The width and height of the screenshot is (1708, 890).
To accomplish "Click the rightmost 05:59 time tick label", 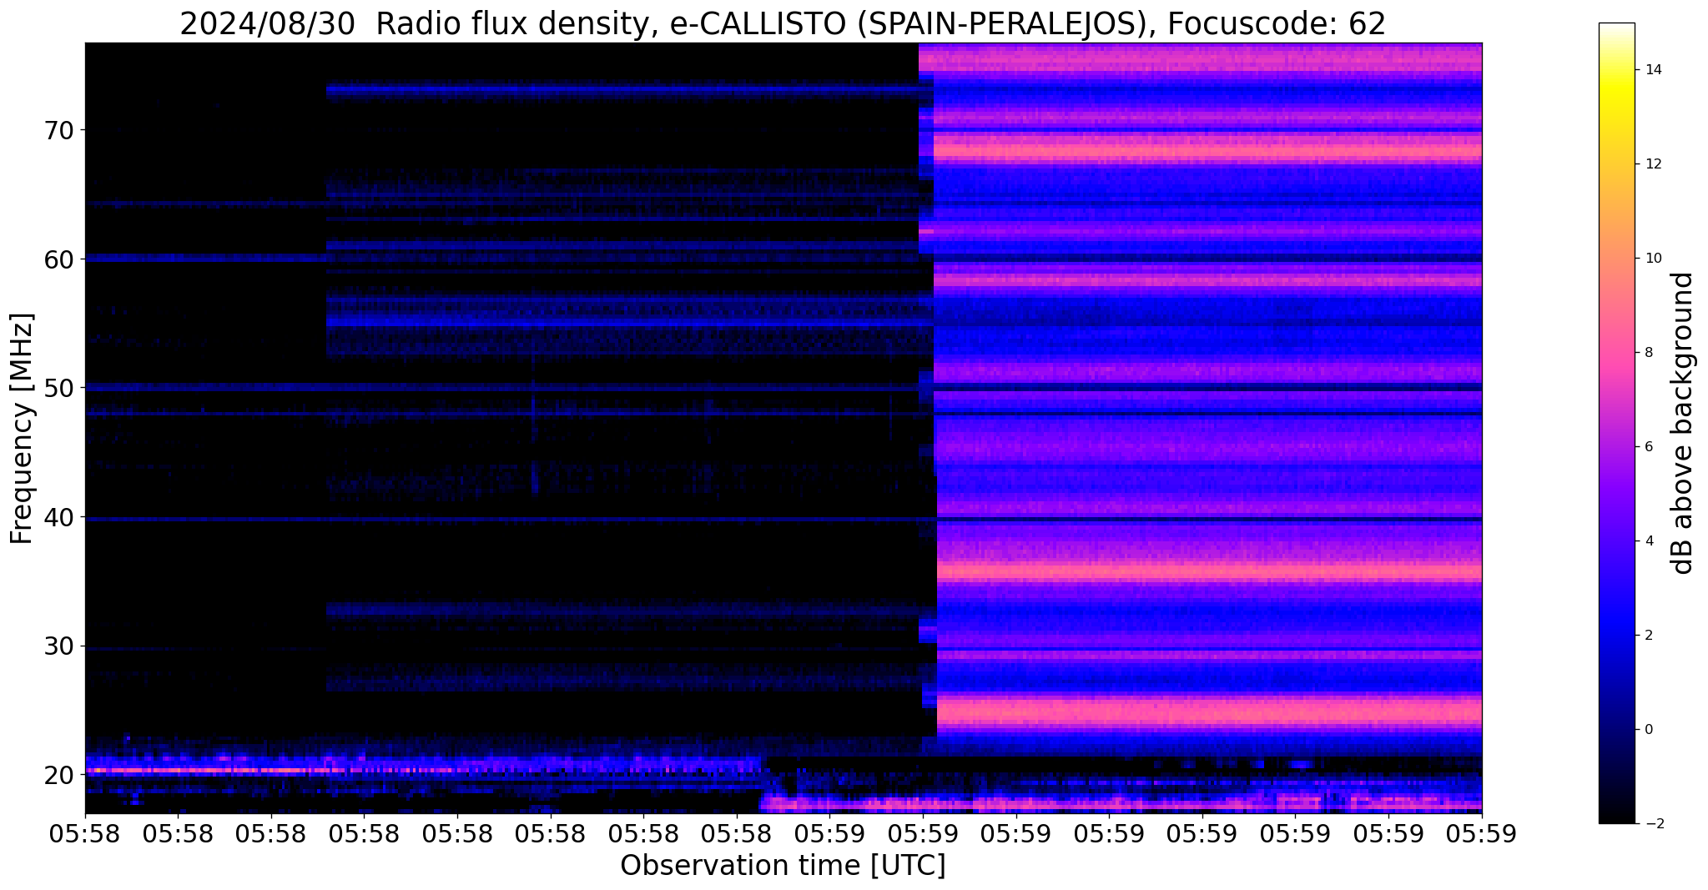I will (1481, 832).
